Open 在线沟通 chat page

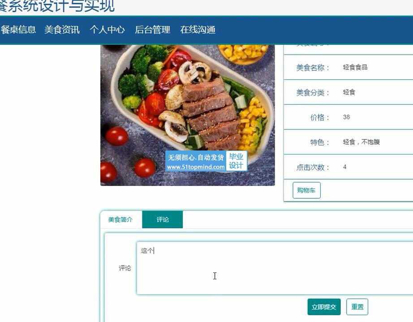198,30
